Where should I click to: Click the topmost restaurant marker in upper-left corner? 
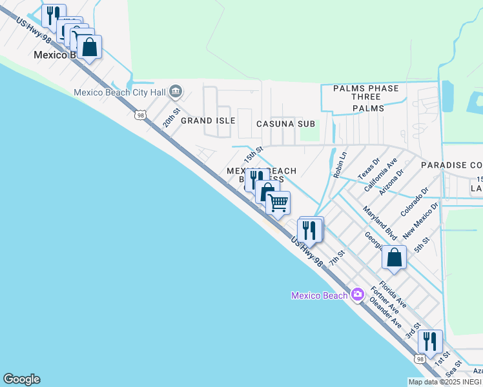(x=54, y=14)
